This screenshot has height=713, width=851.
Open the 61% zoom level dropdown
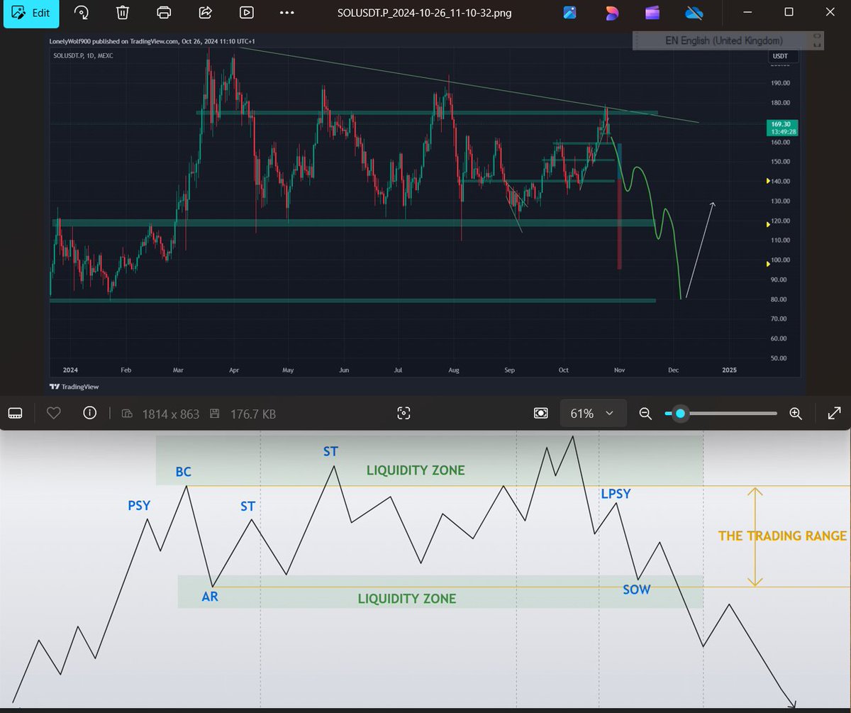593,413
